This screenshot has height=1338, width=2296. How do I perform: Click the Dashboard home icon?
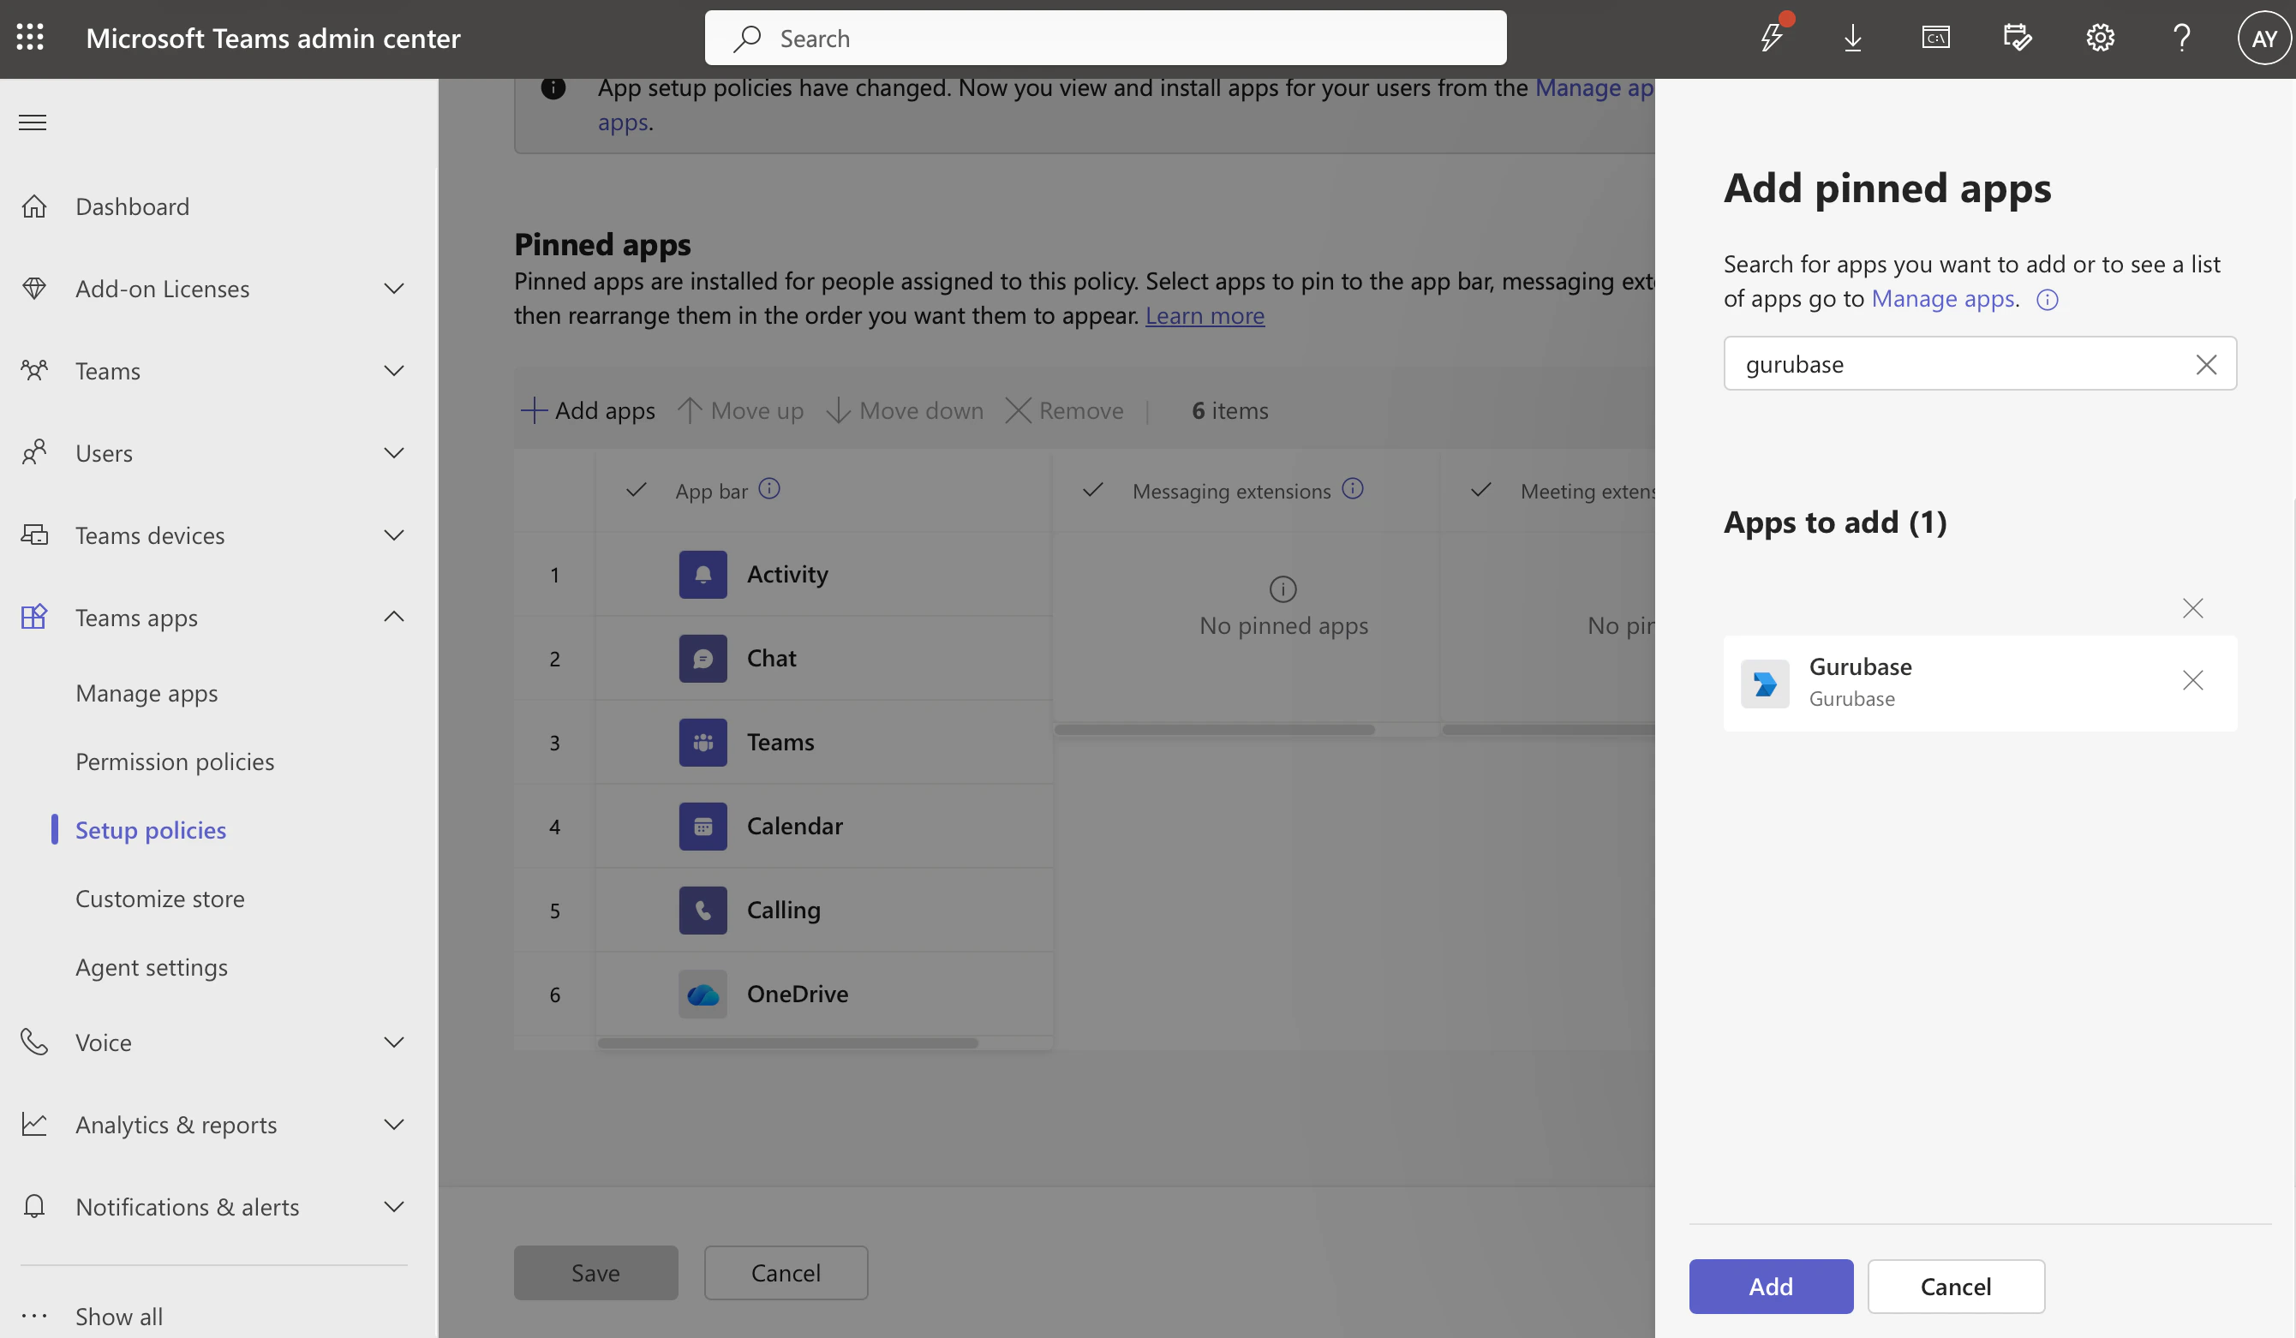(33, 206)
